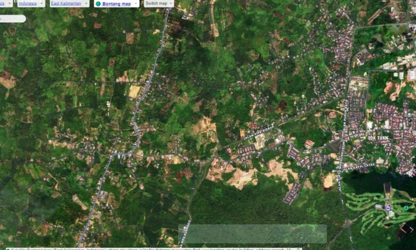
Task: Expand the Bontang map dropdown arrow
Action: (x=135, y=3)
